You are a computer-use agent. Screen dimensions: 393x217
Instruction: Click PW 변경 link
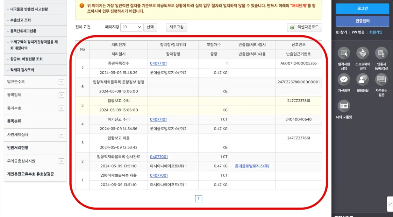click(358, 32)
